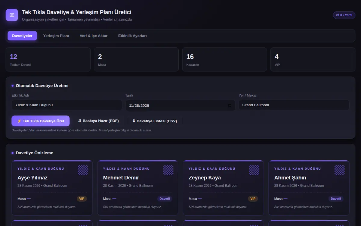
Task: Select the Kapasite stat card
Action: click(x=224, y=59)
